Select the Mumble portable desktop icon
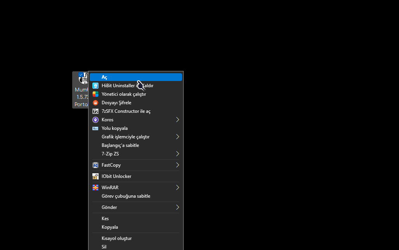The width and height of the screenshot is (399, 250). [x=81, y=90]
